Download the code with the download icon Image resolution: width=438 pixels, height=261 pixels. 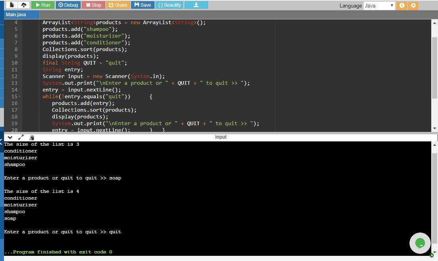[196, 5]
